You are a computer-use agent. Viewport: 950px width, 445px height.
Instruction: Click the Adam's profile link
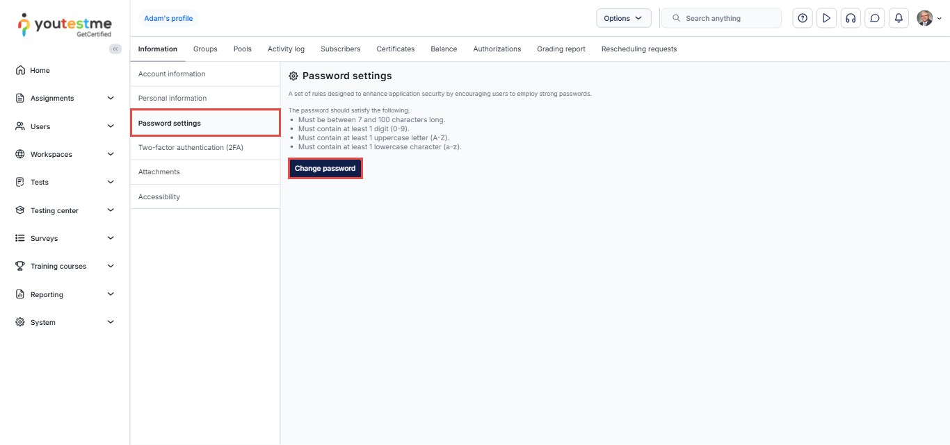coord(168,18)
